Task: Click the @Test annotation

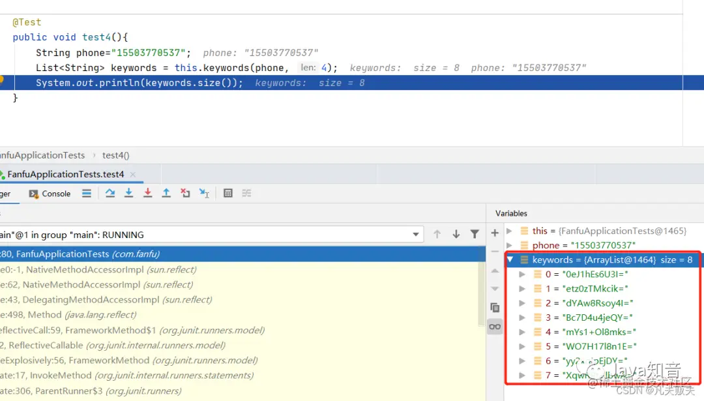Action: 27,22
